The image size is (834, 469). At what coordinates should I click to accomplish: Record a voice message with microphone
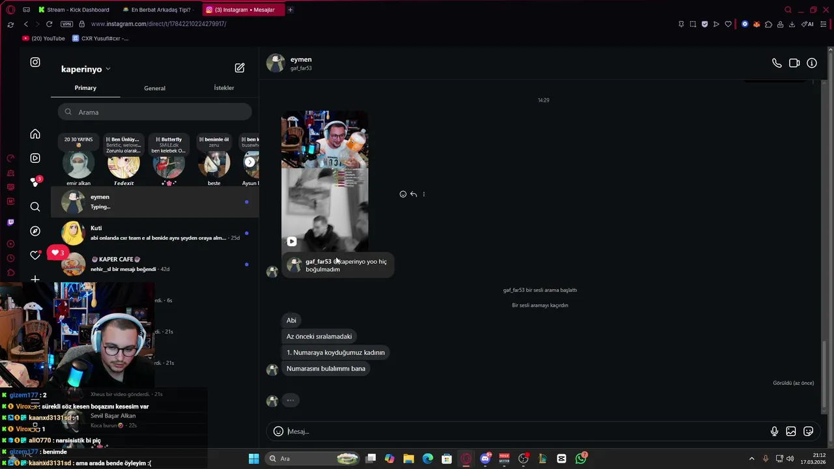coord(774,431)
